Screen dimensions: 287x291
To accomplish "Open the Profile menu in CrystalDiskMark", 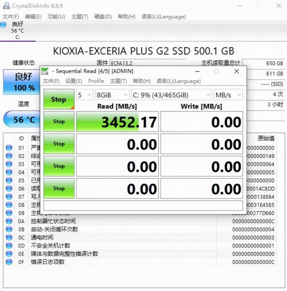I will click(96, 81).
